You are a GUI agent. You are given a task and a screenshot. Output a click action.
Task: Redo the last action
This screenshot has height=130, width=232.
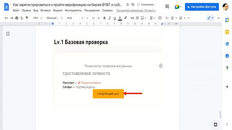click(x=12, y=18)
